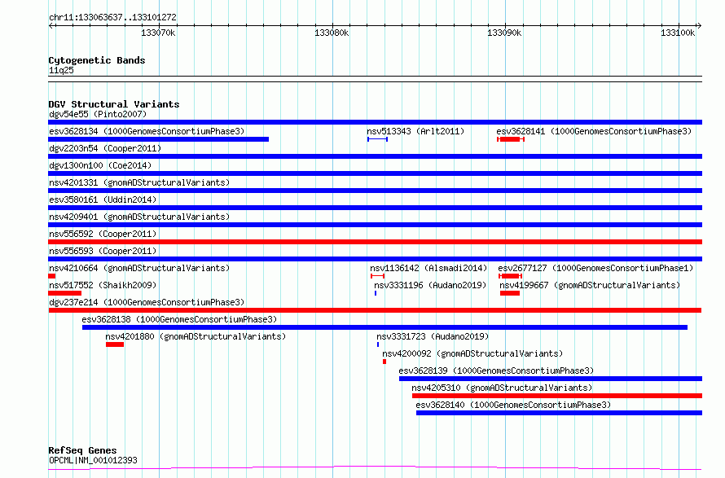Image resolution: width=725 pixels, height=478 pixels.
Task: Click the 133100k ruler mark
Action: (678, 33)
